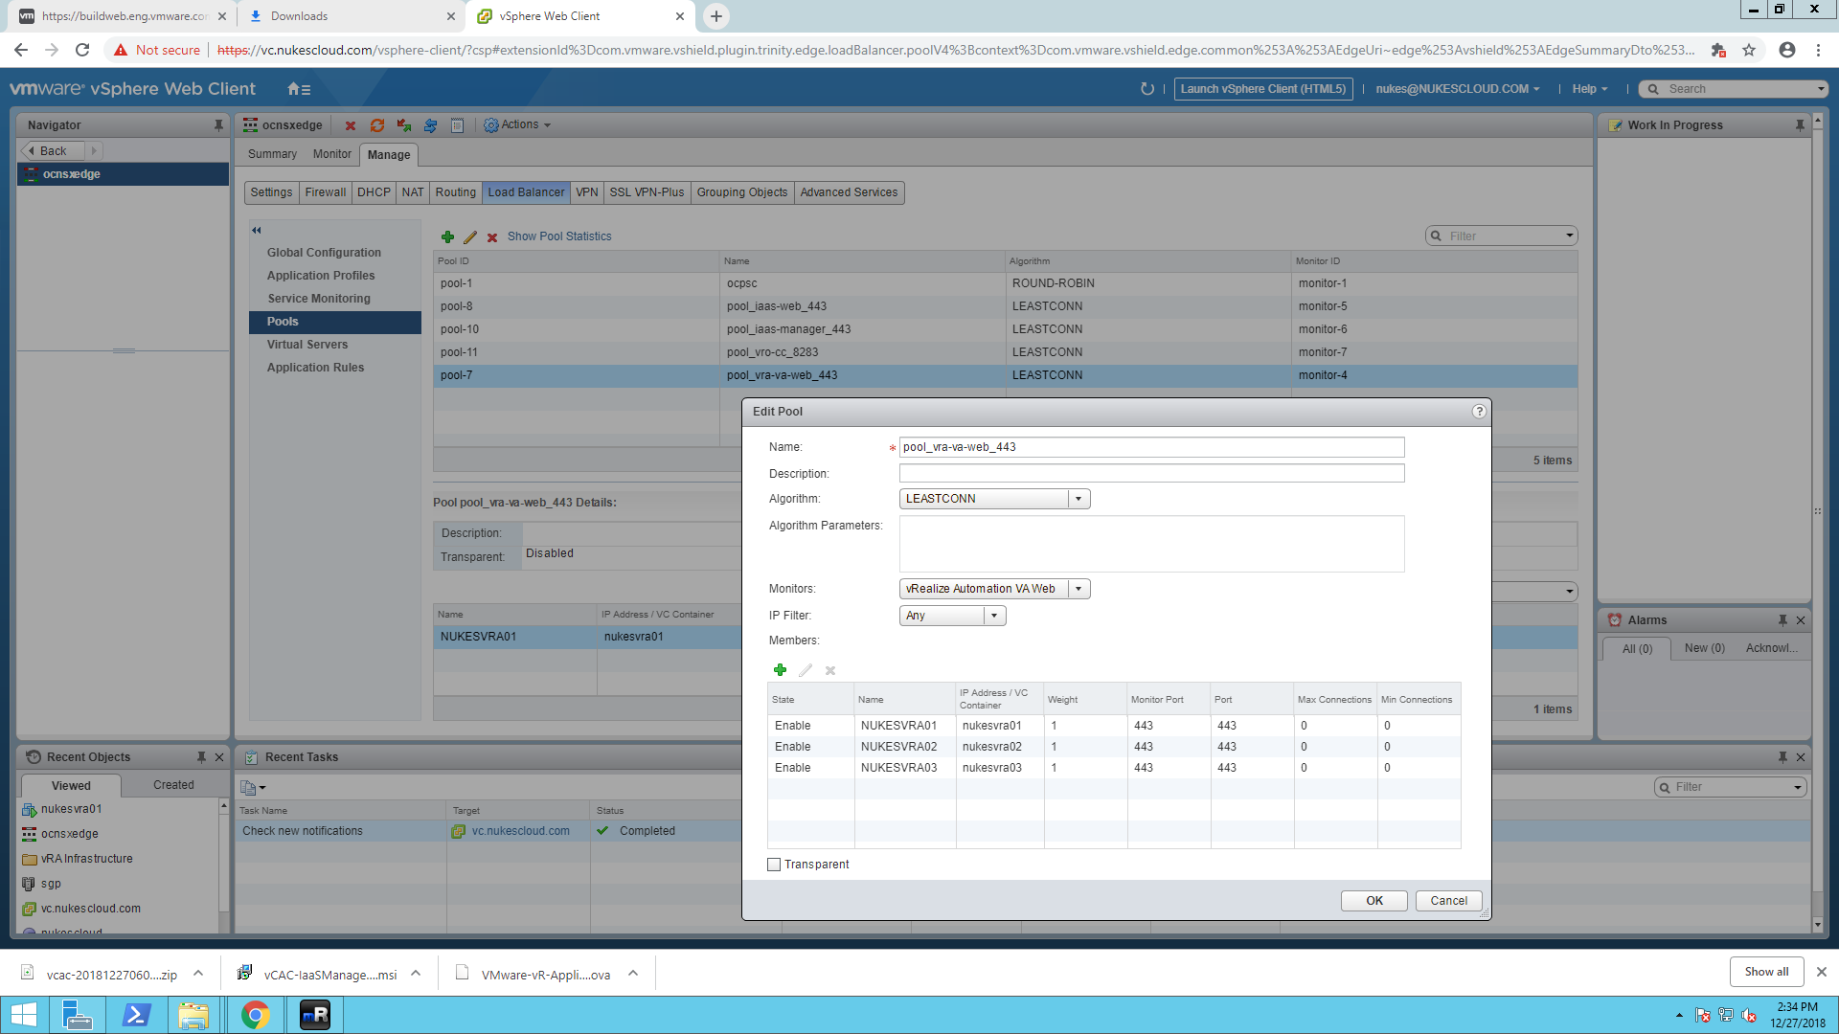Delete selected pool with red X icon

pyautogui.click(x=492, y=237)
